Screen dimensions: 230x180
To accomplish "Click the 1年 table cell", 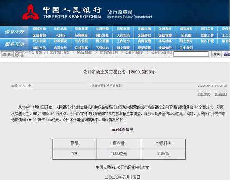I will click(x=75, y=154).
